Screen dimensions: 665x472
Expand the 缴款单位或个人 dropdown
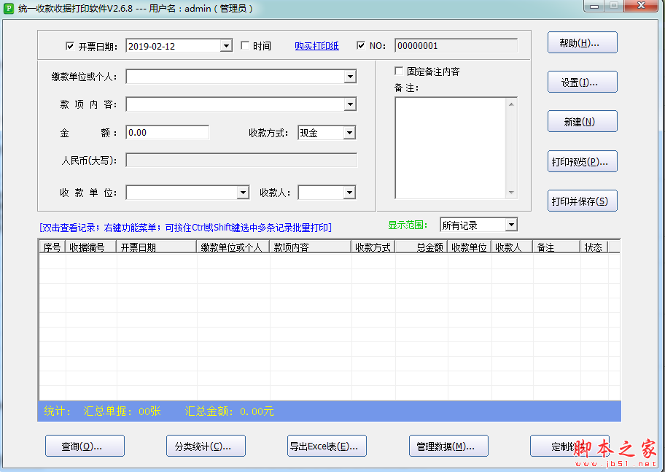point(350,77)
